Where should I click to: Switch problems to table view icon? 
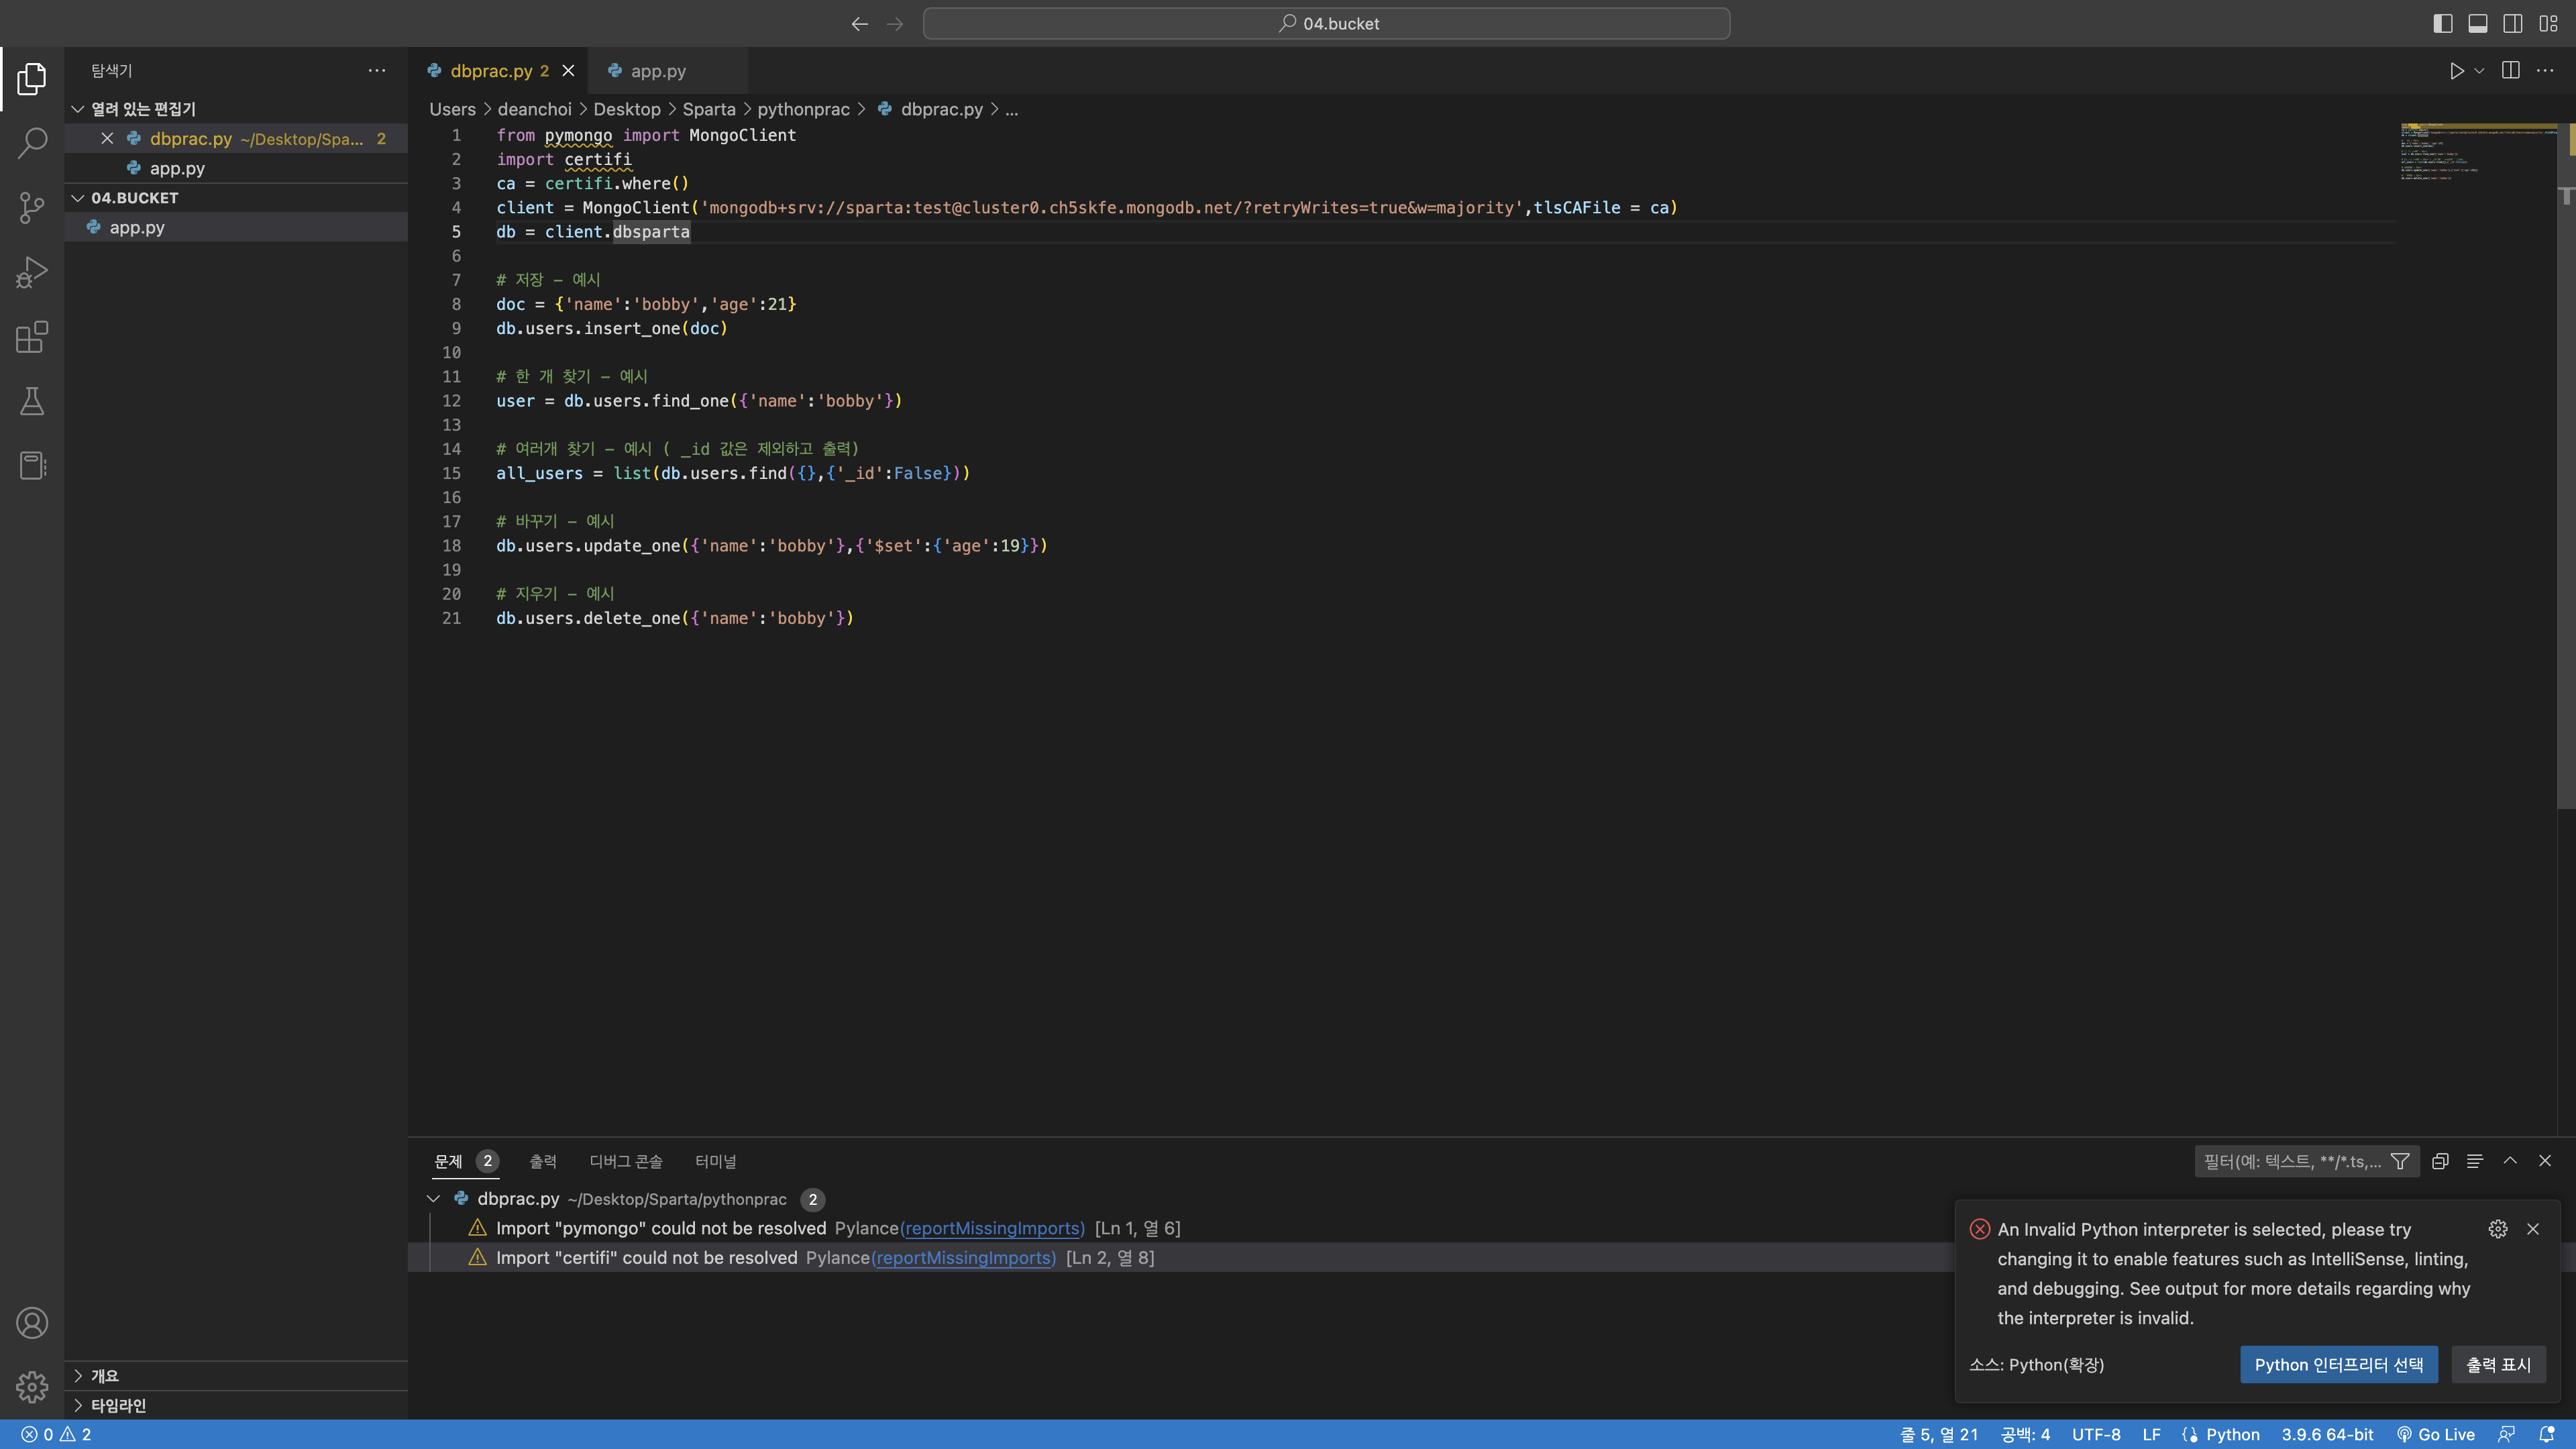tap(2475, 1161)
